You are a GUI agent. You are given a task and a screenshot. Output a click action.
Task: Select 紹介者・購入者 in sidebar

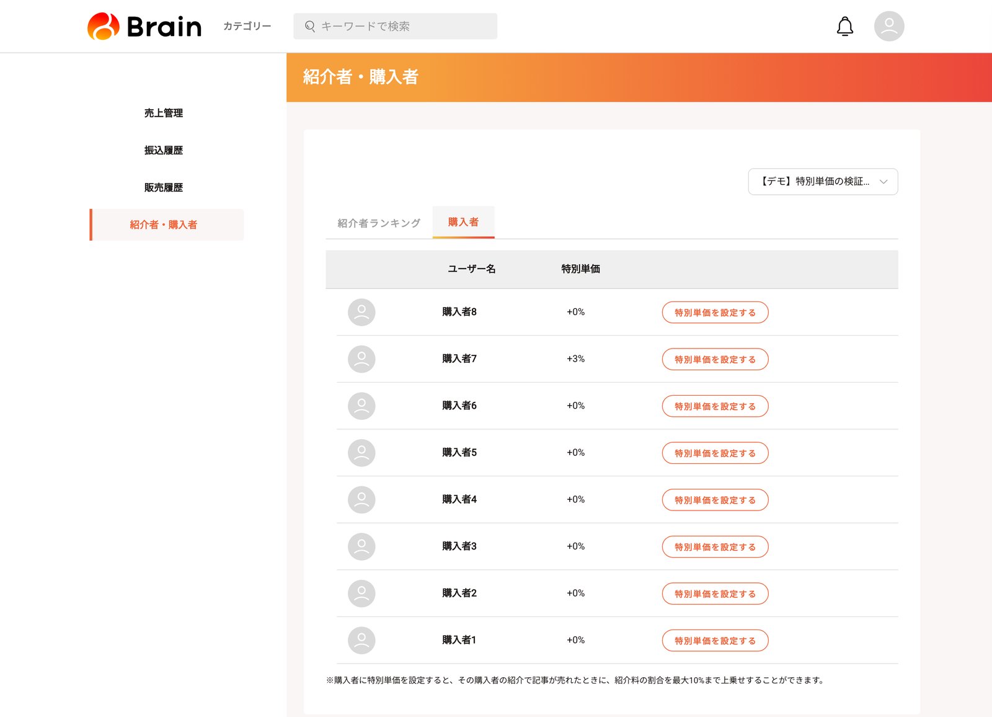tap(167, 225)
